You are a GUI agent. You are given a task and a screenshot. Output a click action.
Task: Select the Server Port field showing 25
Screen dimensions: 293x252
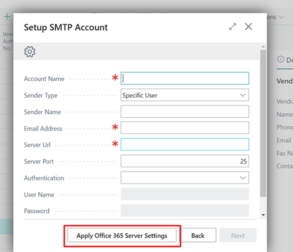point(185,161)
